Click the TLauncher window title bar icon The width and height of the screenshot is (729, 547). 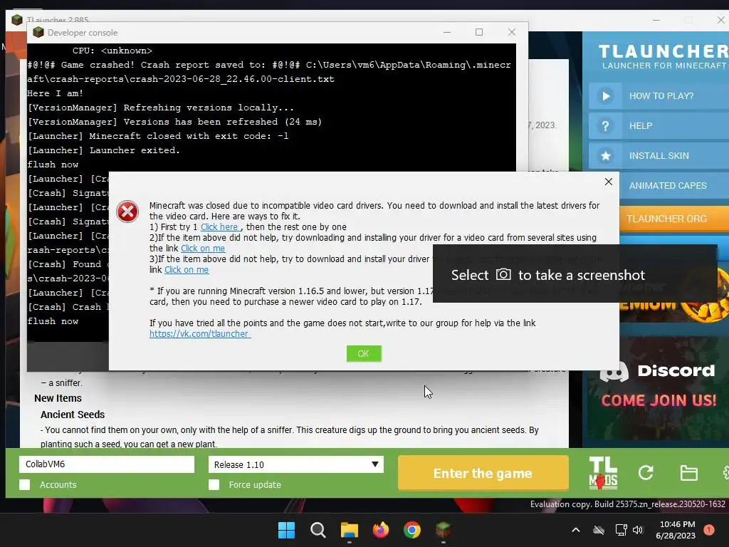pos(17,19)
